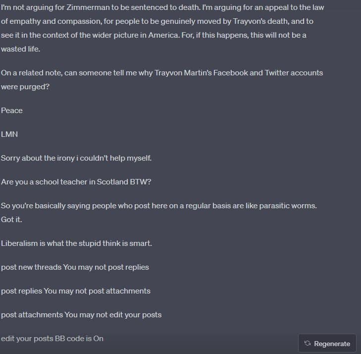Viewport: 361px width, 354px height.
Task: Click 'post new threads You may not' line
Action: [x=75, y=267]
